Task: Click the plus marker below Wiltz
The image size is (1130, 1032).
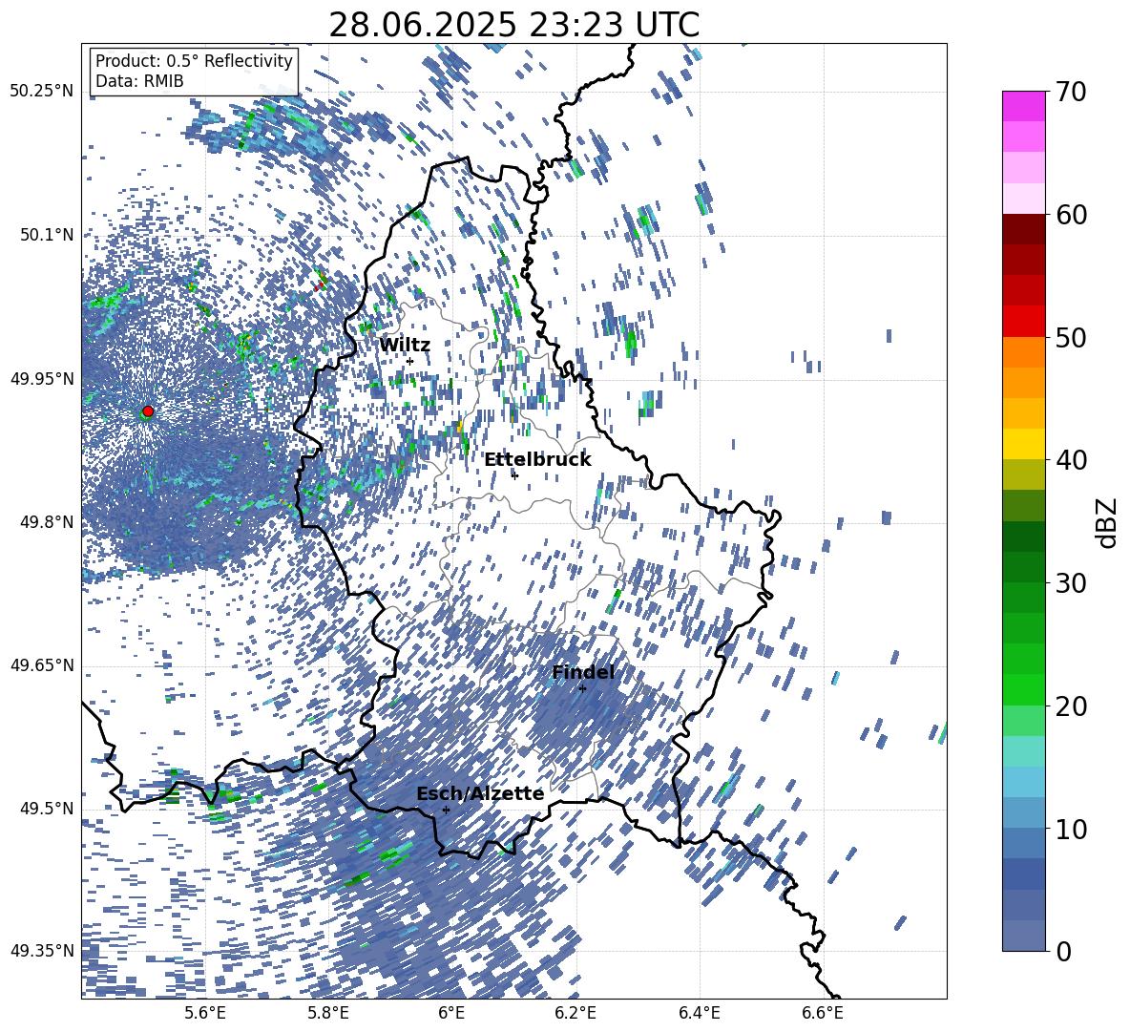Action: [410, 361]
